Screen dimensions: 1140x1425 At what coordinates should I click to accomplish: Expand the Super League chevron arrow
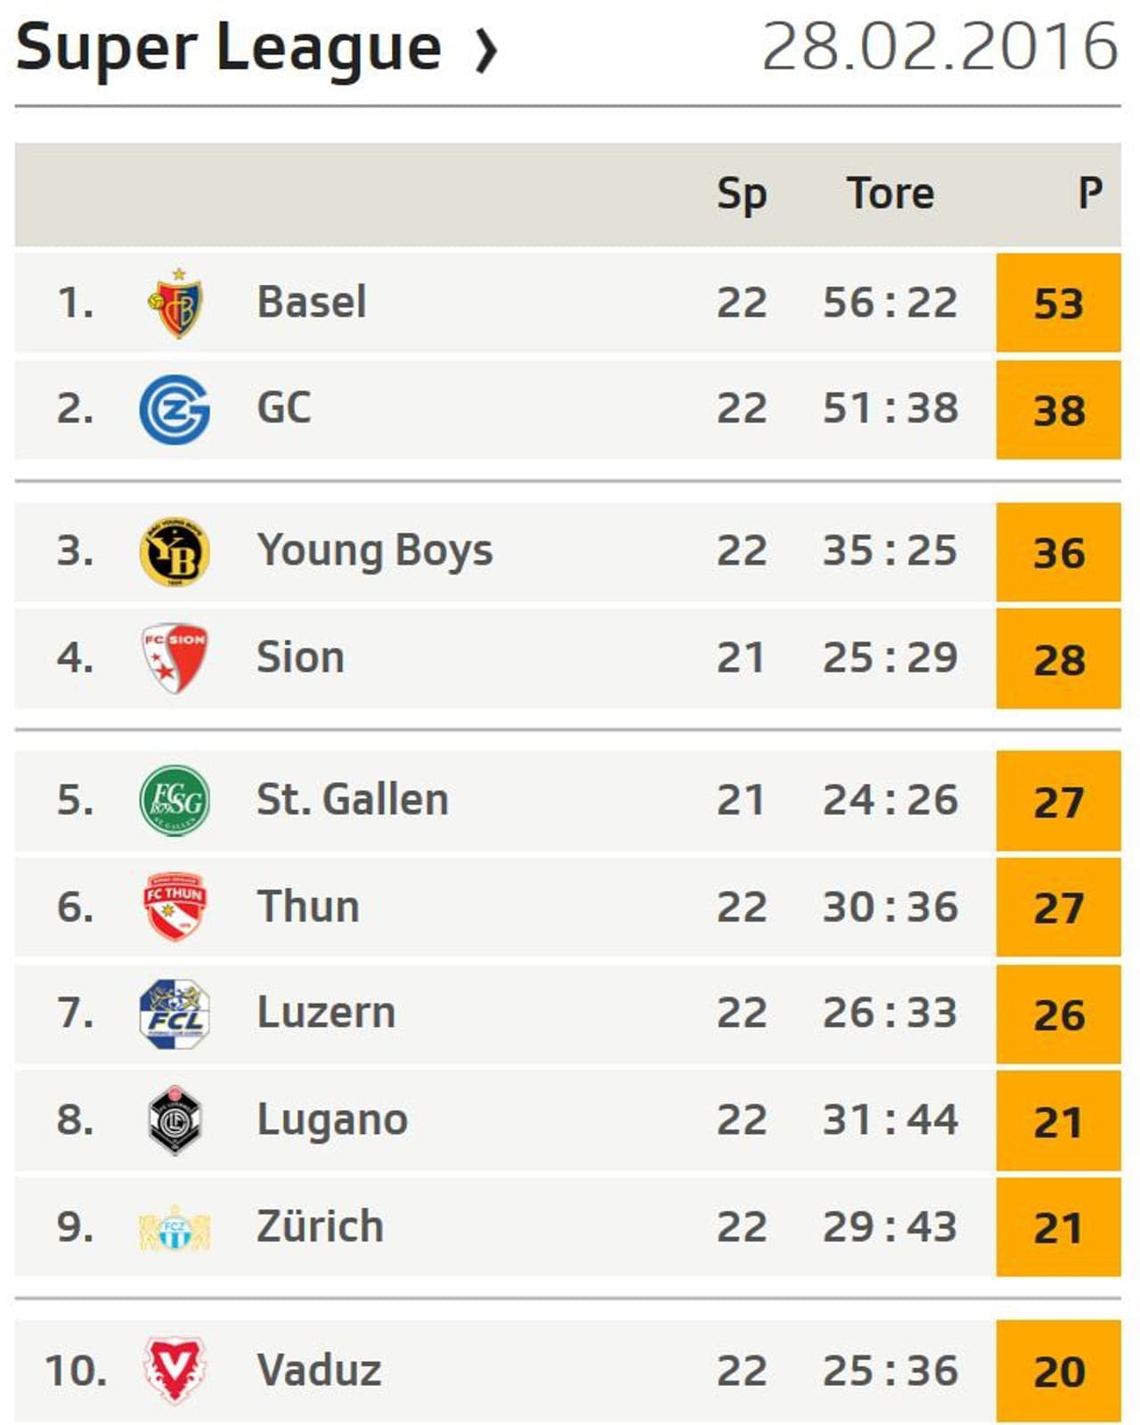click(485, 52)
